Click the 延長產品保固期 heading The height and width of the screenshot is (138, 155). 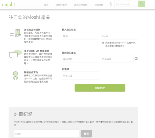[x=32, y=30]
